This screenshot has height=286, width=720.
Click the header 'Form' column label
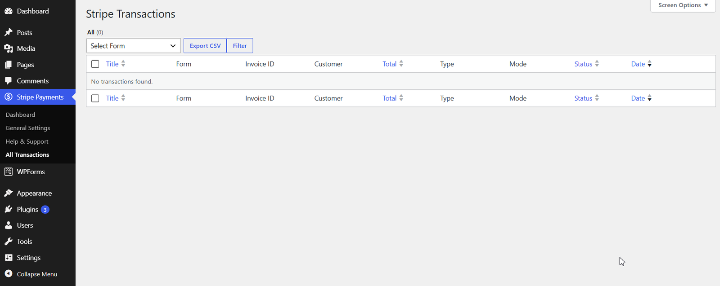click(x=184, y=64)
